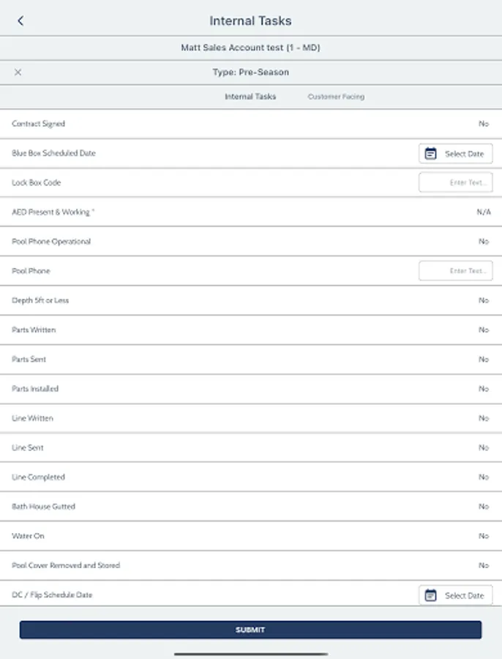Toggle Bath House Gutted value
The height and width of the screenshot is (659, 502).
pos(483,507)
